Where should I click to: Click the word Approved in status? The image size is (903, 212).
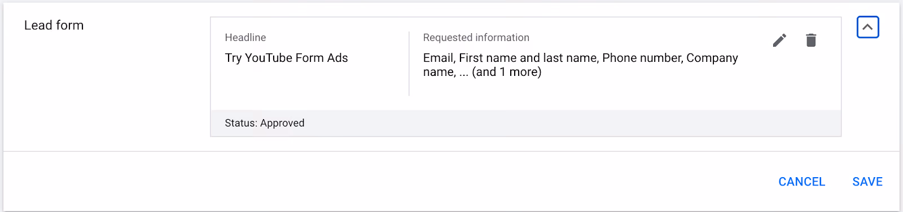282,123
